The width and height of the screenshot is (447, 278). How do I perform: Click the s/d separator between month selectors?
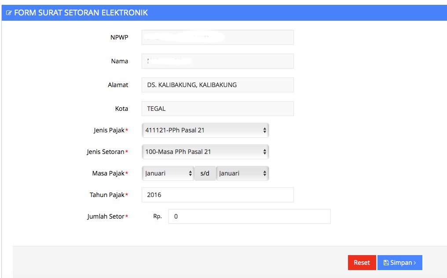tap(205, 173)
